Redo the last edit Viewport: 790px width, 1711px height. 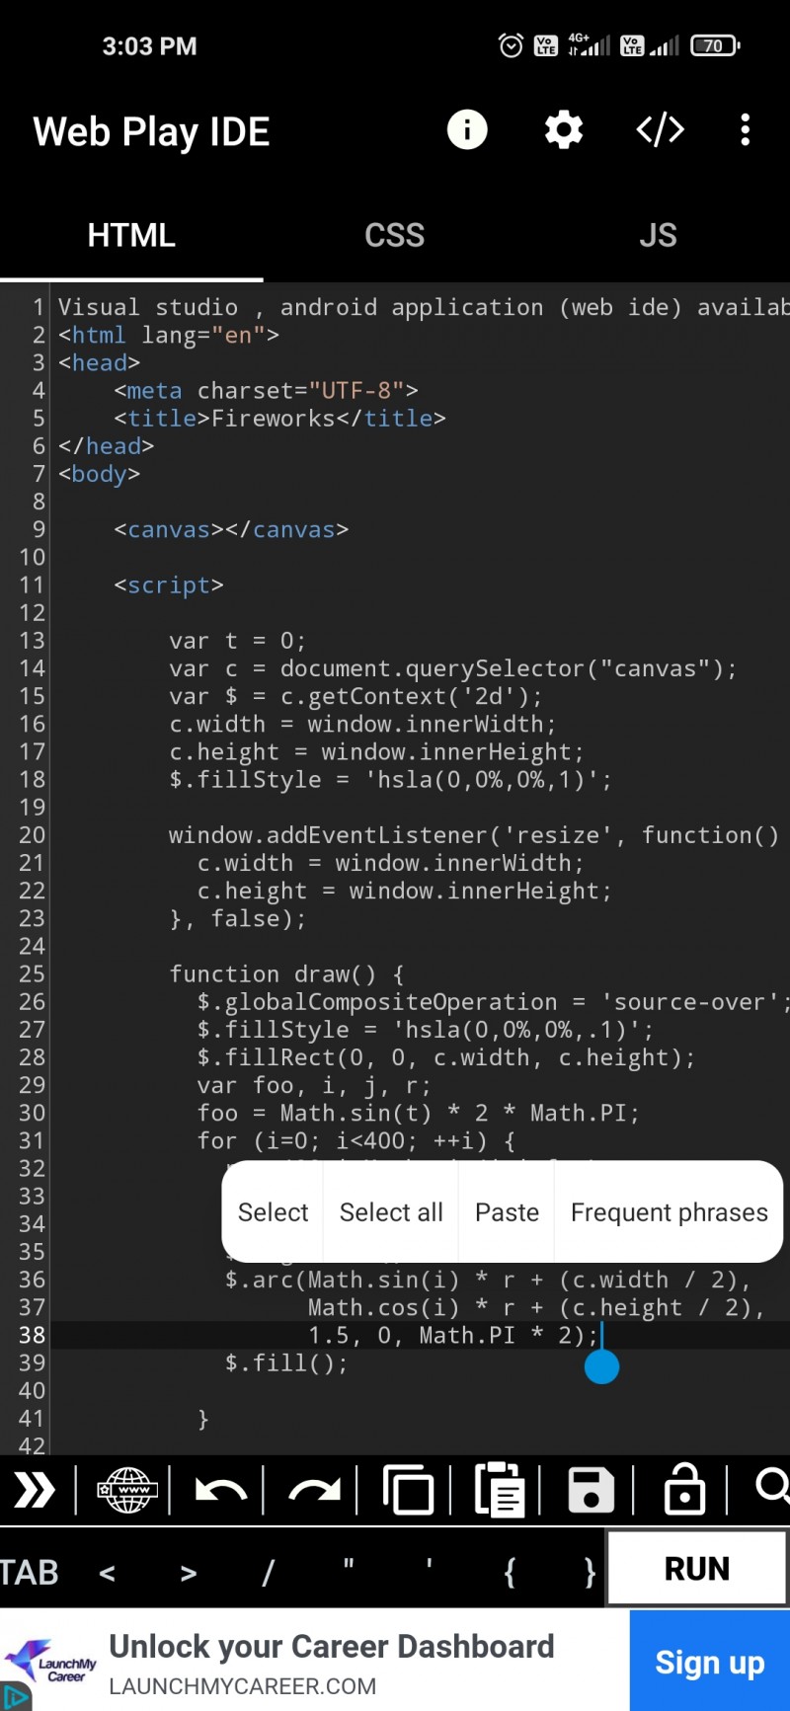click(314, 1490)
